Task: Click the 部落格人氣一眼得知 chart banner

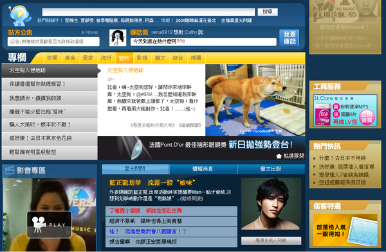Action: (x=345, y=230)
